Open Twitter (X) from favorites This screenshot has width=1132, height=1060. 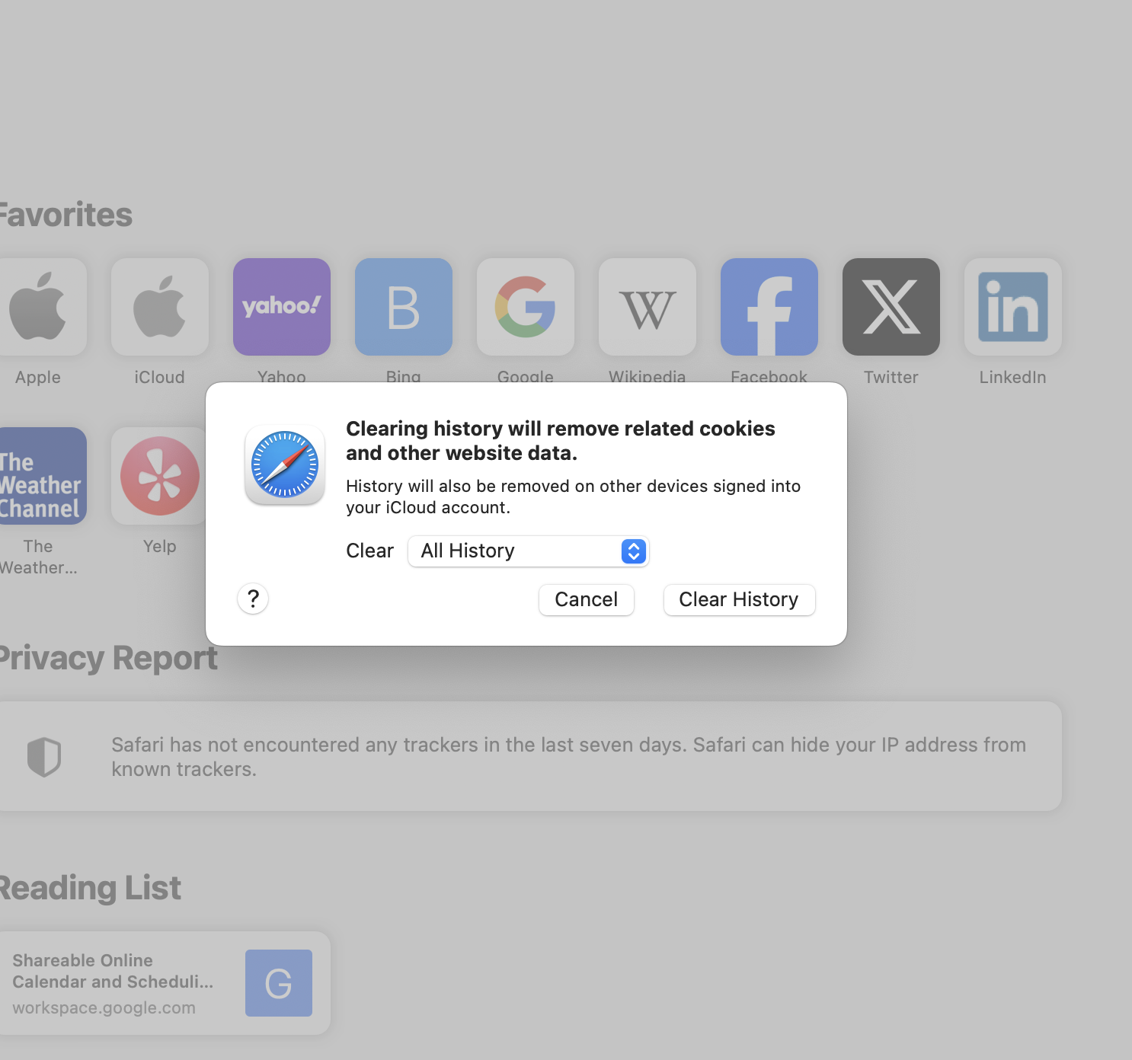(x=891, y=307)
